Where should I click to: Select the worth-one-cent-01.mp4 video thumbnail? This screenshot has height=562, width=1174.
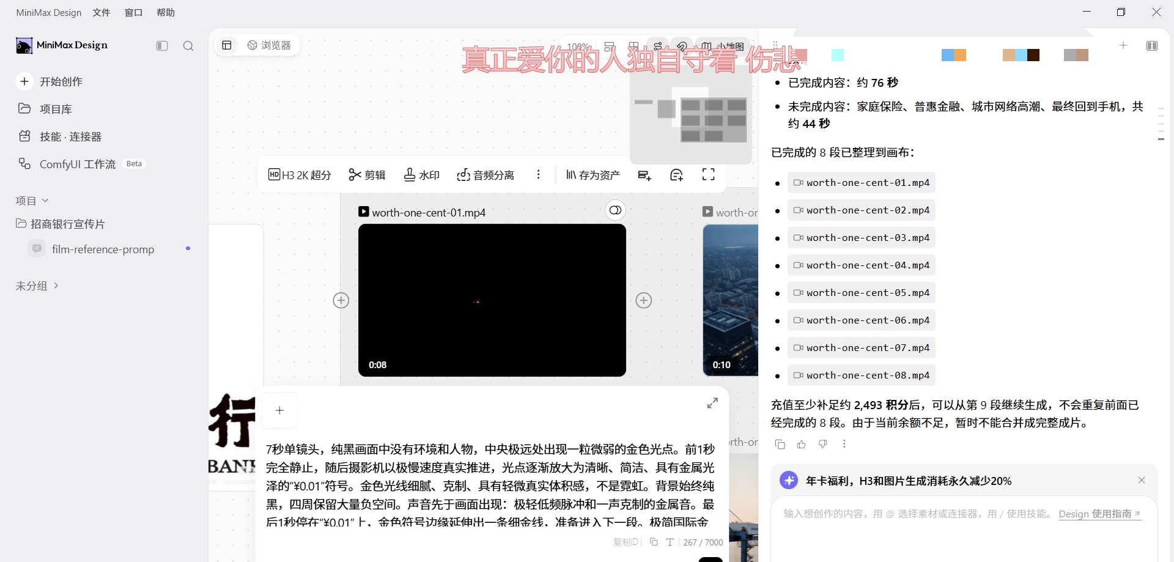[492, 300]
